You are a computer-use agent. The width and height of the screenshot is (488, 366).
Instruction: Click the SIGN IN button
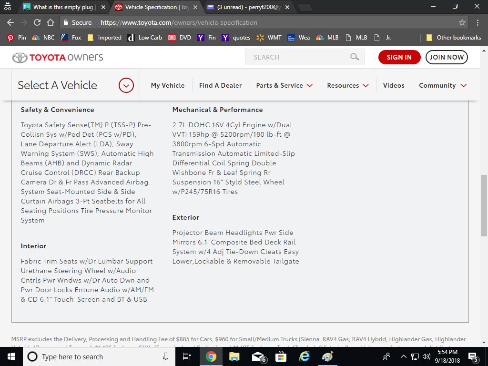click(x=399, y=57)
